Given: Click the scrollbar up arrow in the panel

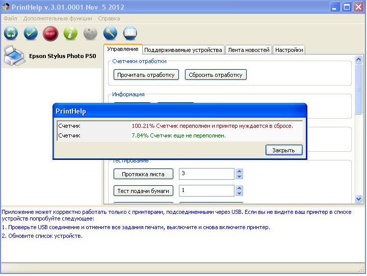Looking at the screenshot, I should [x=358, y=60].
